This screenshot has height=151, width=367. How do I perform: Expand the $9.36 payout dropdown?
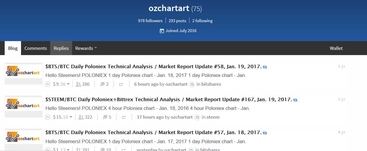point(68,84)
